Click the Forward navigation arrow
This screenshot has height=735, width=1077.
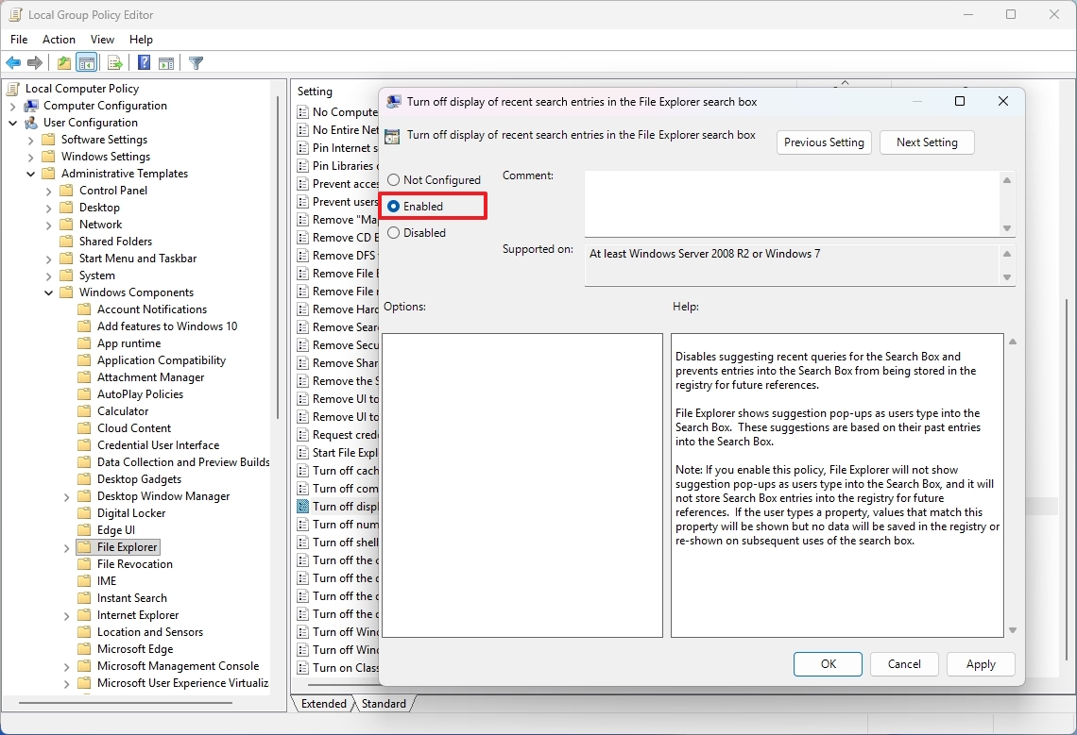pos(36,62)
